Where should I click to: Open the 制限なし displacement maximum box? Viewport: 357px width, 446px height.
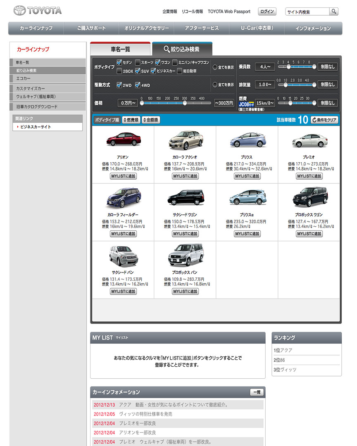coord(328,85)
